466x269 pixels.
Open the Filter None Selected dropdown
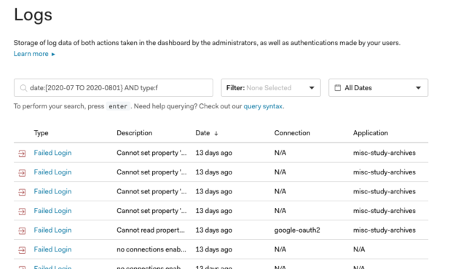point(271,88)
